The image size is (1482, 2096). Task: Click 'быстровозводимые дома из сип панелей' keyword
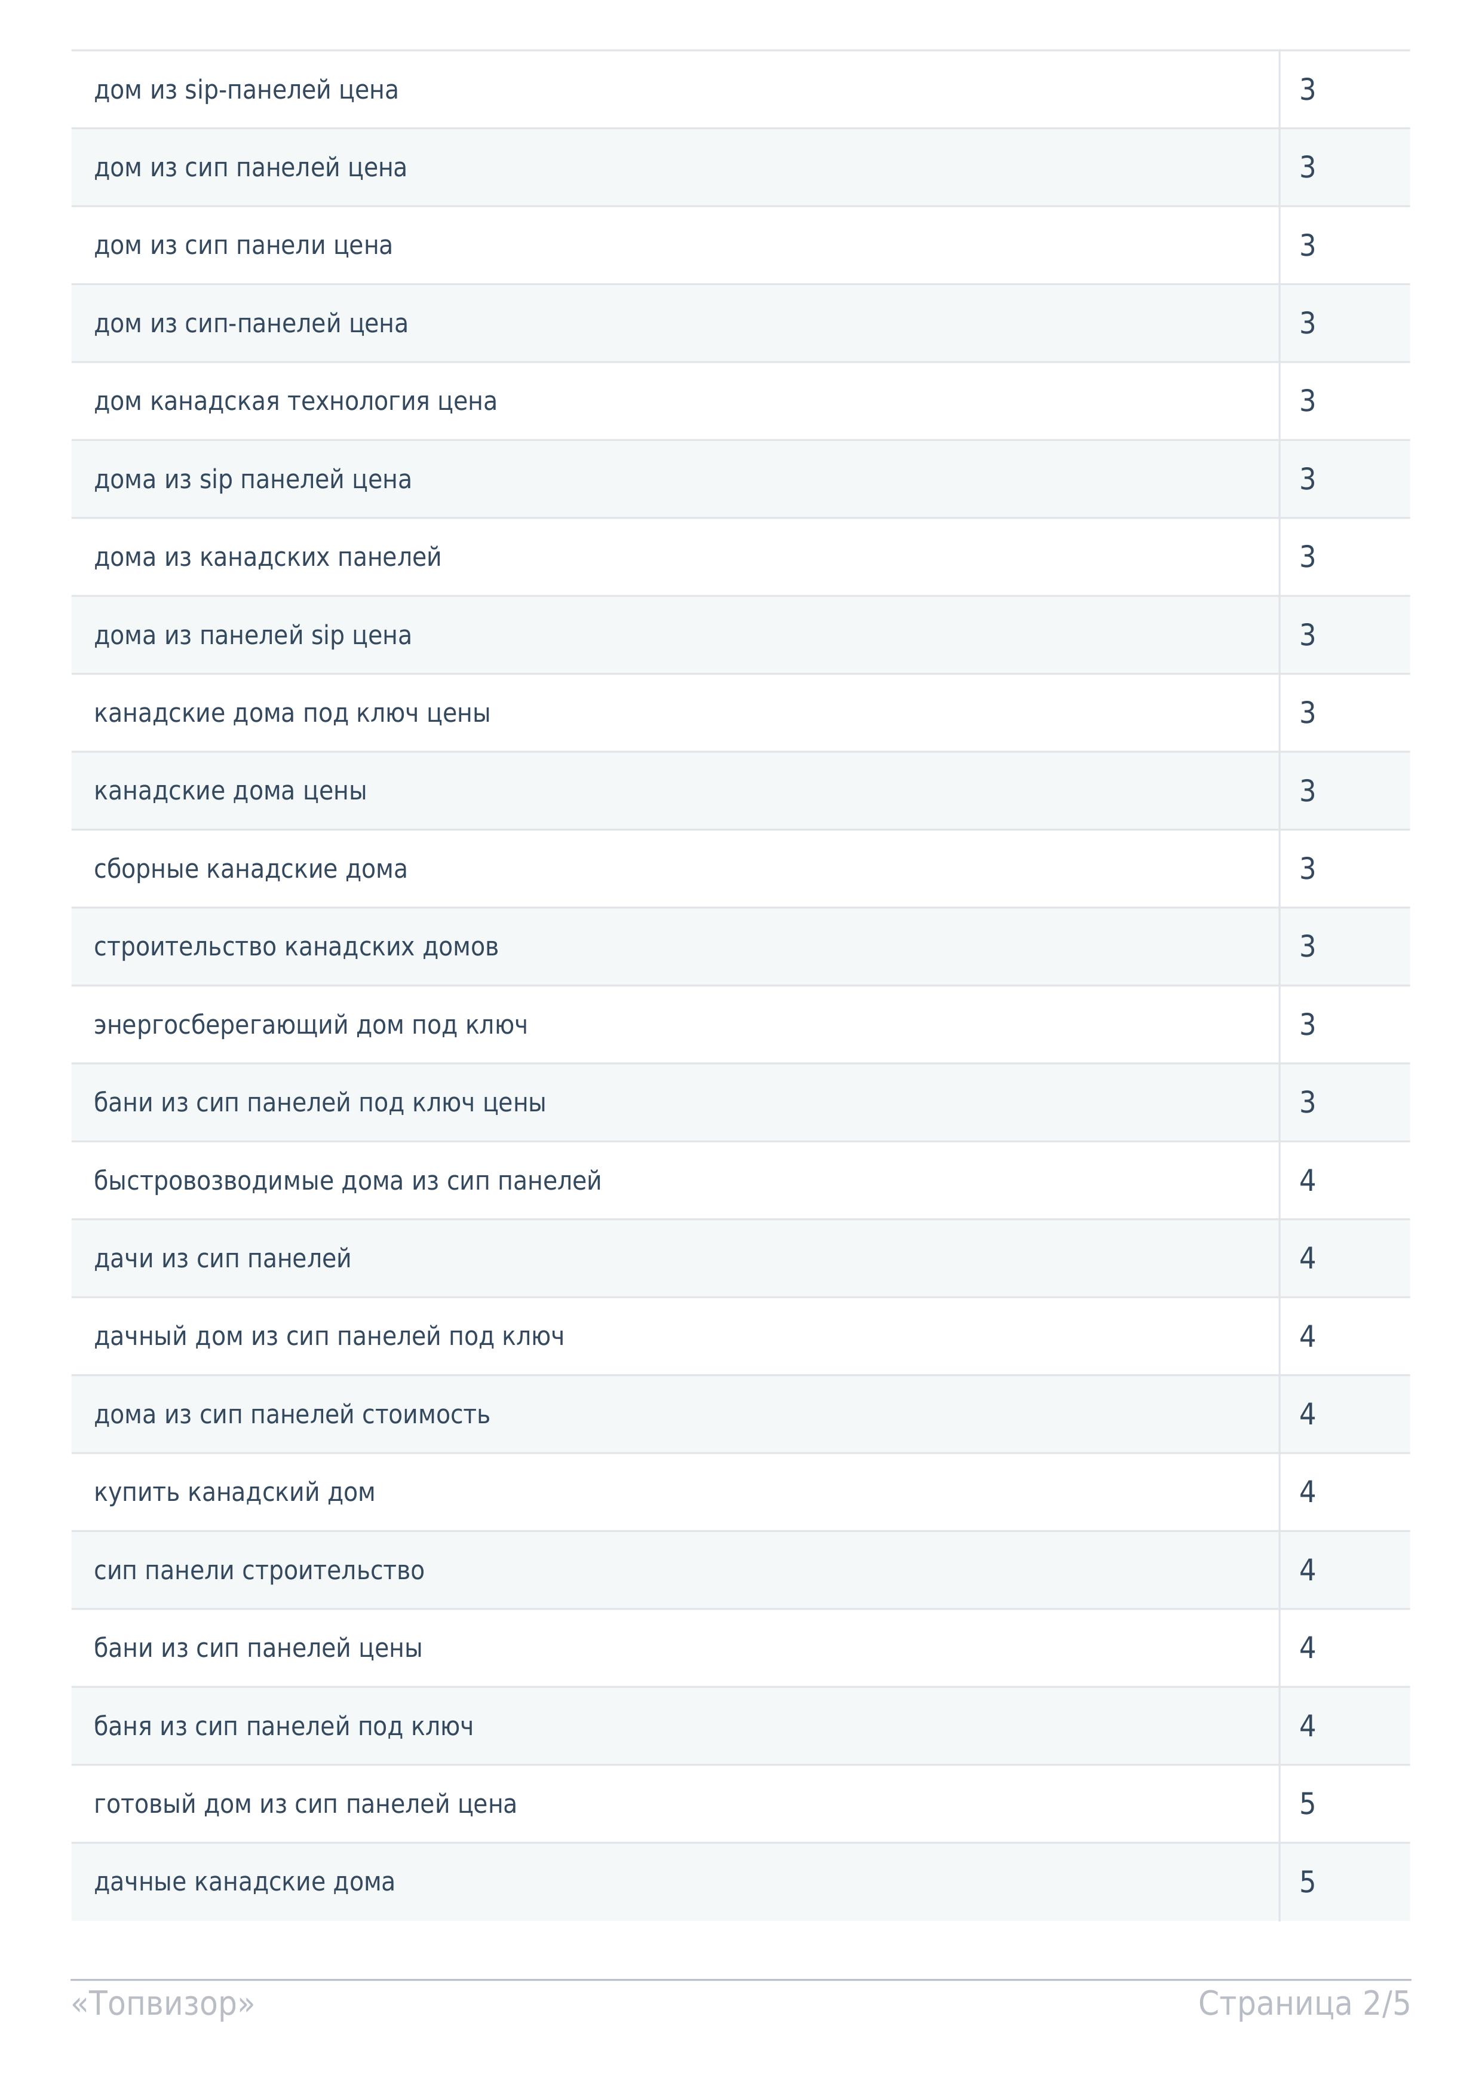348,1181
